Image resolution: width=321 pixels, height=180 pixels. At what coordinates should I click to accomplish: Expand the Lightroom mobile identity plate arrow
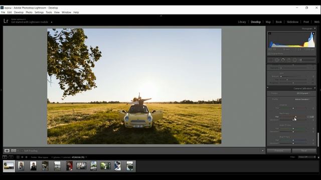click(52, 22)
